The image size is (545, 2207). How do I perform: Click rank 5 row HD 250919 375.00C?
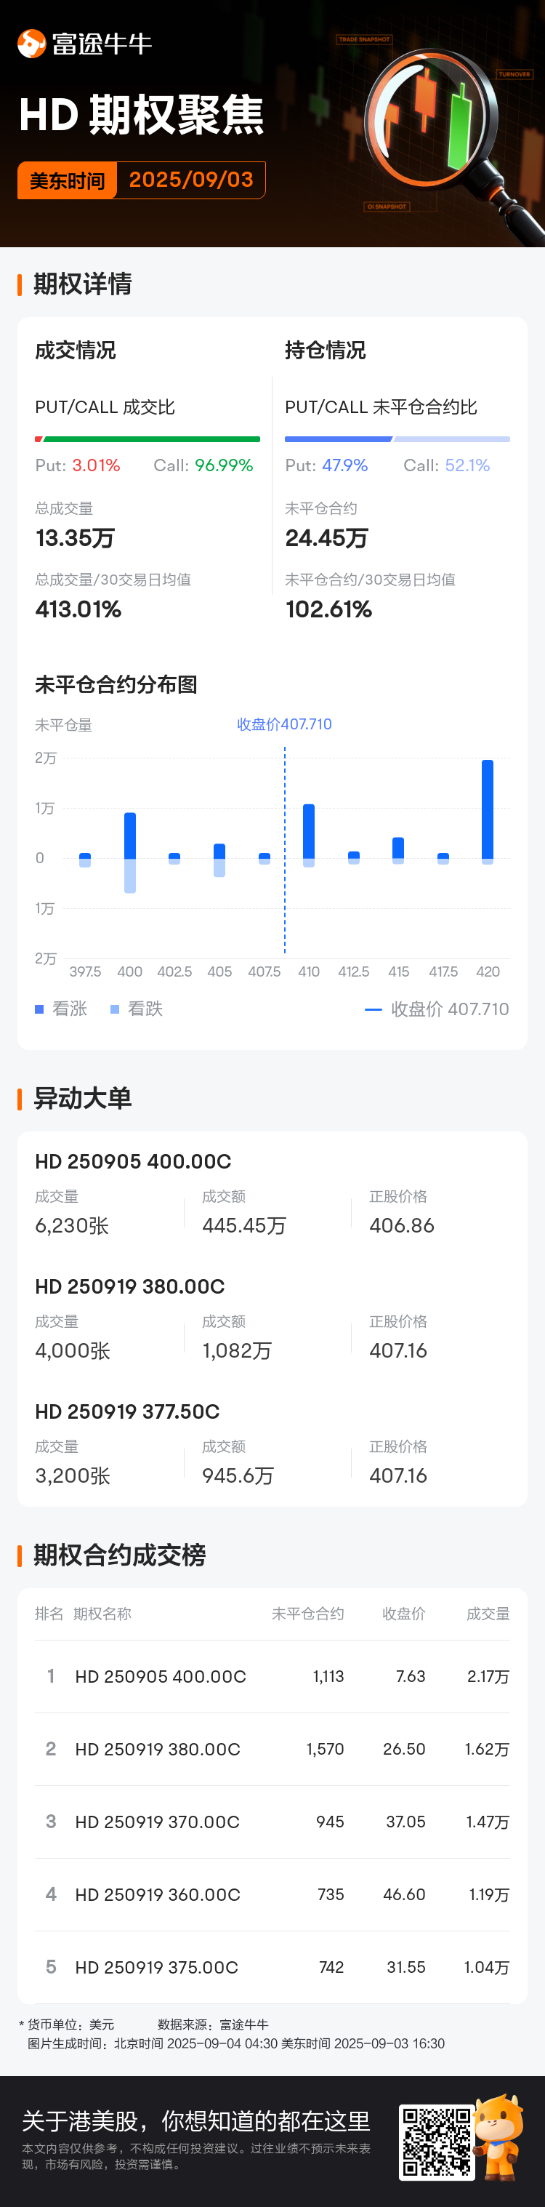tap(272, 1968)
